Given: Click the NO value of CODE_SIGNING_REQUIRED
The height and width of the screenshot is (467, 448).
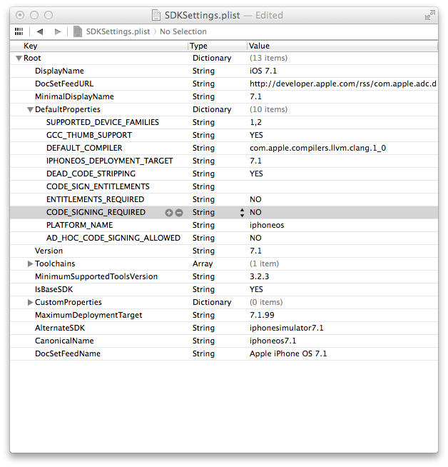Looking at the screenshot, I should click(255, 212).
